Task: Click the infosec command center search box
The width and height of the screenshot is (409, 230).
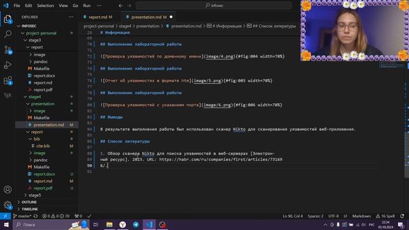Action: tap(213, 6)
